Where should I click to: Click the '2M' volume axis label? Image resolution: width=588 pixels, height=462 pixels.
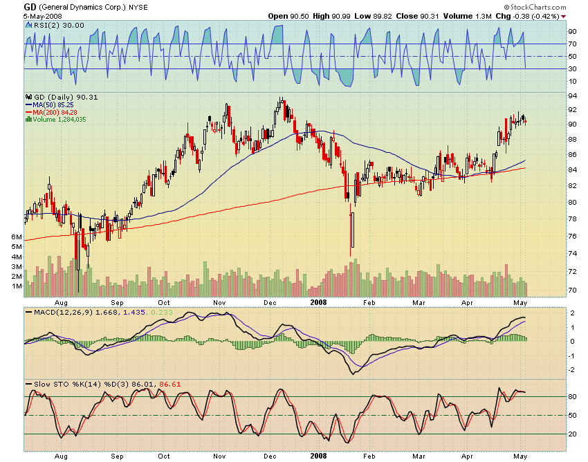pos(17,277)
